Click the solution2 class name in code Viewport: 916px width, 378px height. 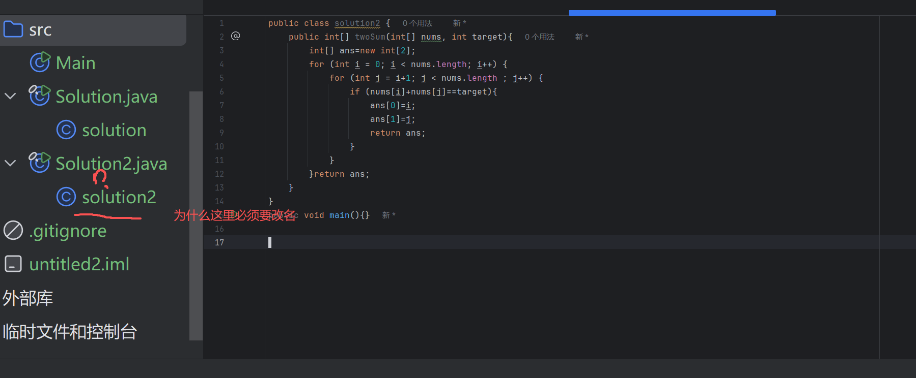click(x=357, y=23)
